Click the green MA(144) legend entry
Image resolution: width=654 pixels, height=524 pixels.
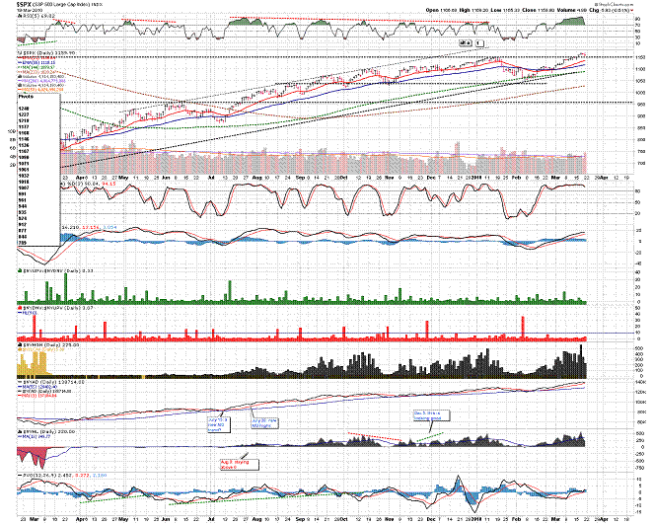pyautogui.click(x=36, y=67)
